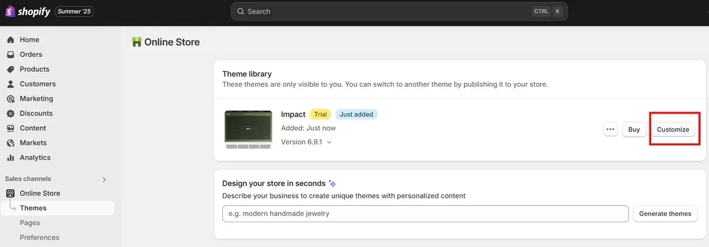Image resolution: width=709 pixels, height=247 pixels.
Task: Click the Customers person icon
Action: tap(11, 84)
